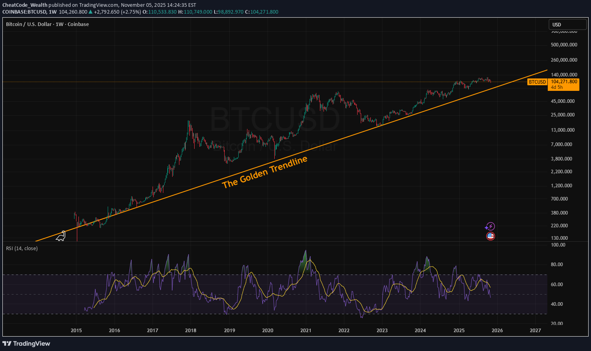
Task: Open the Coinbase exchange selector
Action: point(78,24)
